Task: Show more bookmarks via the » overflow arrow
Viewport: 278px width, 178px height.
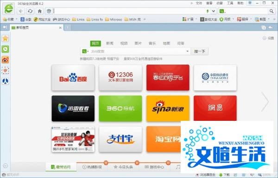Action: pos(145,19)
